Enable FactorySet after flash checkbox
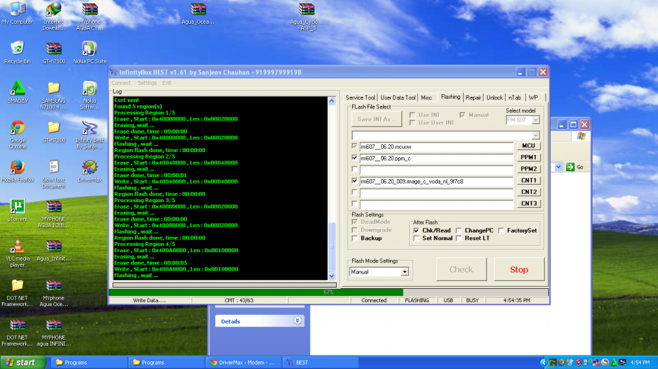This screenshot has height=369, width=658. 501,230
